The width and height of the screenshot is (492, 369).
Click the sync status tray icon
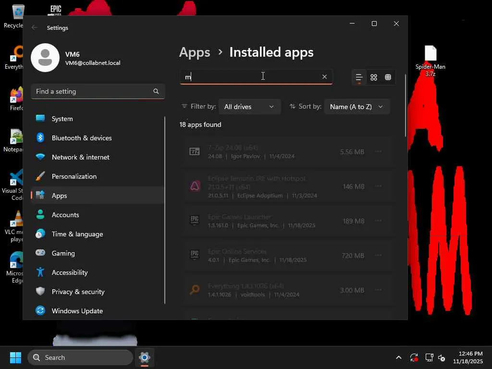tap(414, 357)
